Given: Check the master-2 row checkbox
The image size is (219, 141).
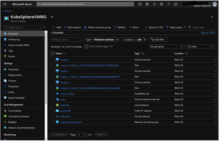Looking at the screenshot, I should tap(53, 82).
